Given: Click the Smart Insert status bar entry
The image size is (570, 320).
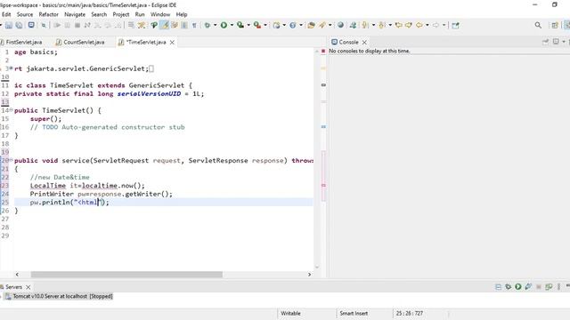Looking at the screenshot, I should (x=354, y=313).
